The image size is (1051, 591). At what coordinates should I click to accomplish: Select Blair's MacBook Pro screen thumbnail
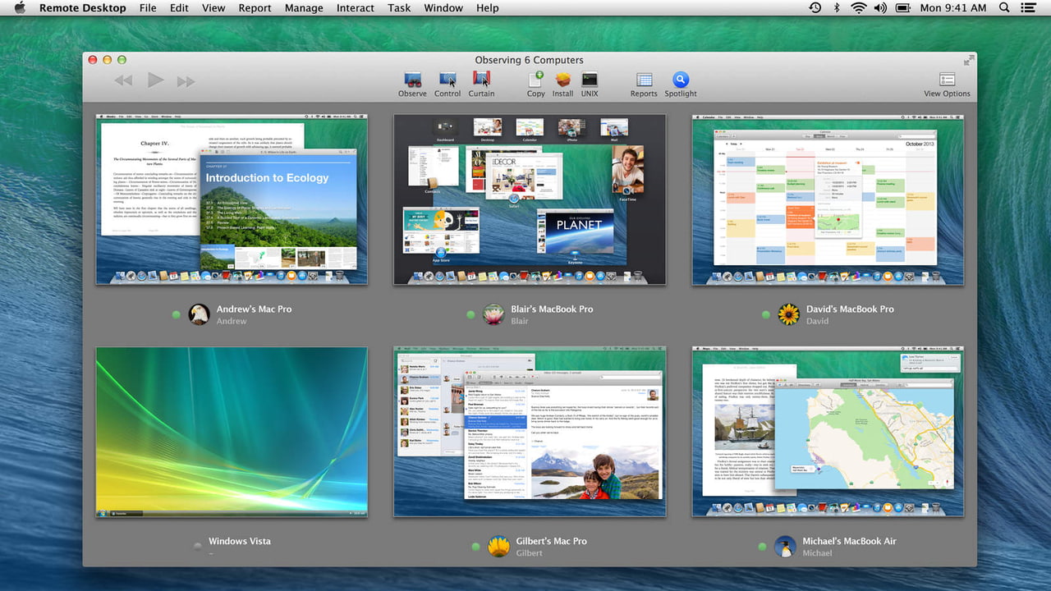tap(530, 199)
